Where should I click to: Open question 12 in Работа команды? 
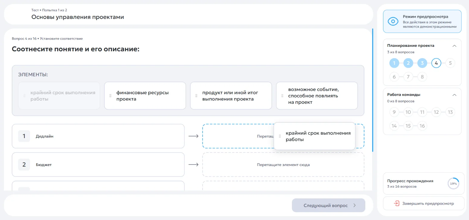(x=436, y=112)
